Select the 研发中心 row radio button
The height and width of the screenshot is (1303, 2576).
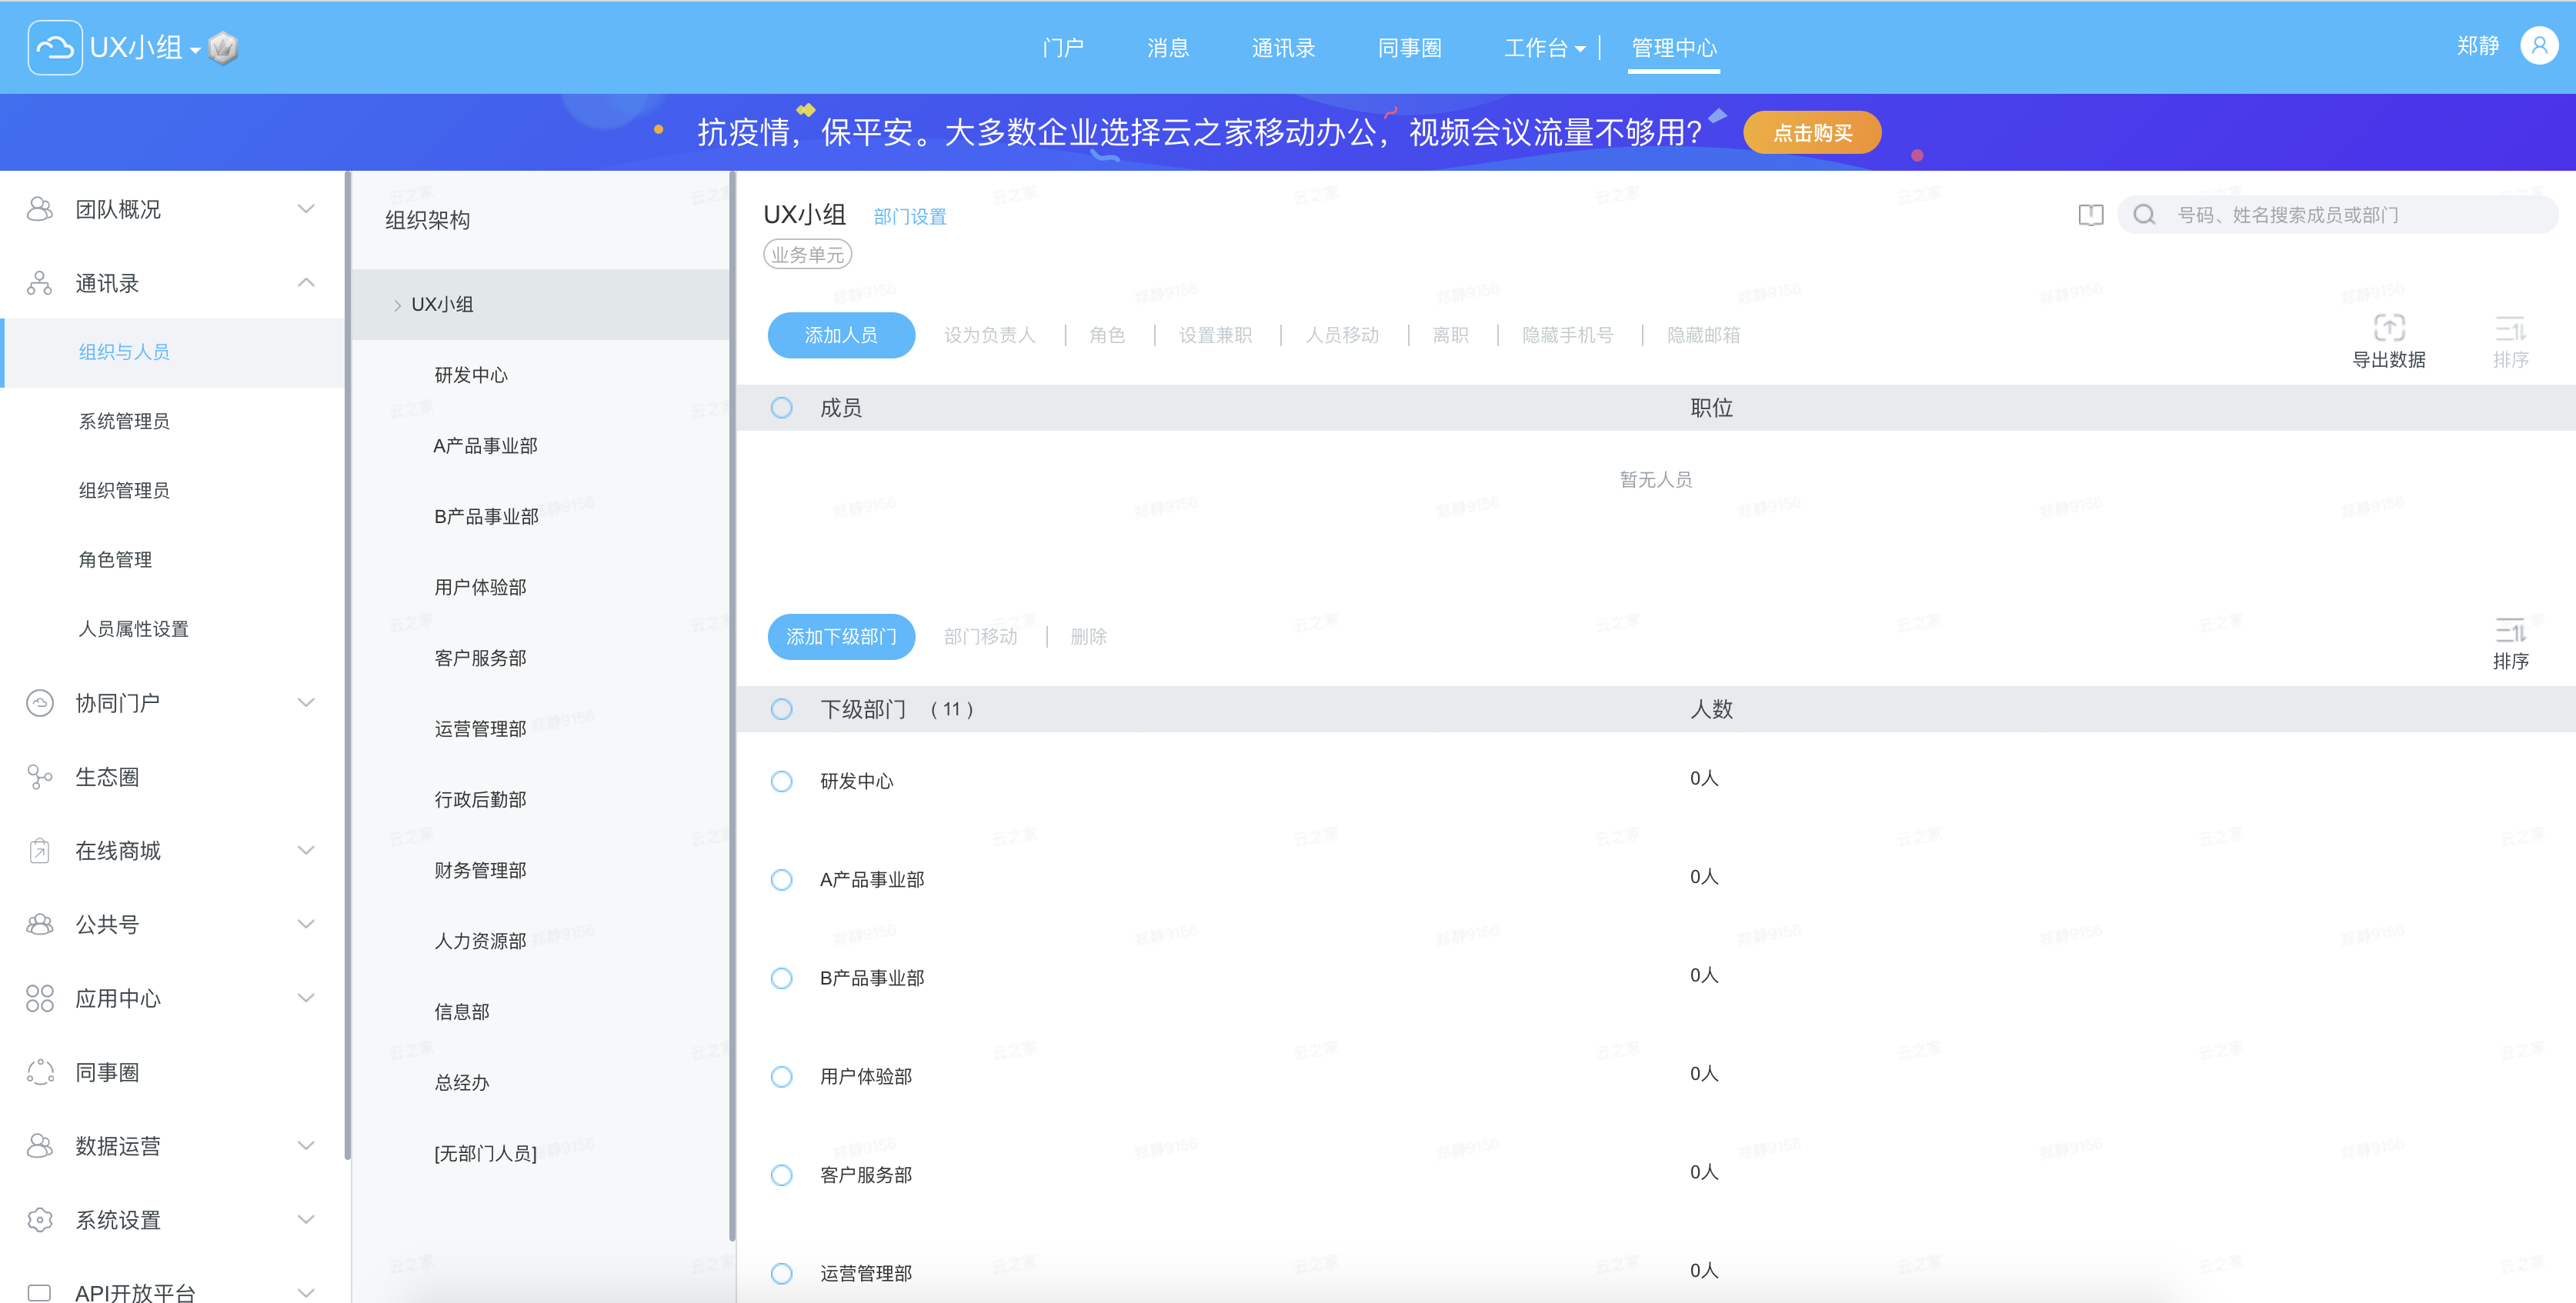[x=781, y=781]
